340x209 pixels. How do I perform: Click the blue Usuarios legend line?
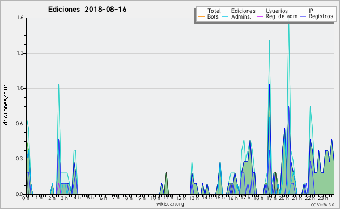coord(260,11)
